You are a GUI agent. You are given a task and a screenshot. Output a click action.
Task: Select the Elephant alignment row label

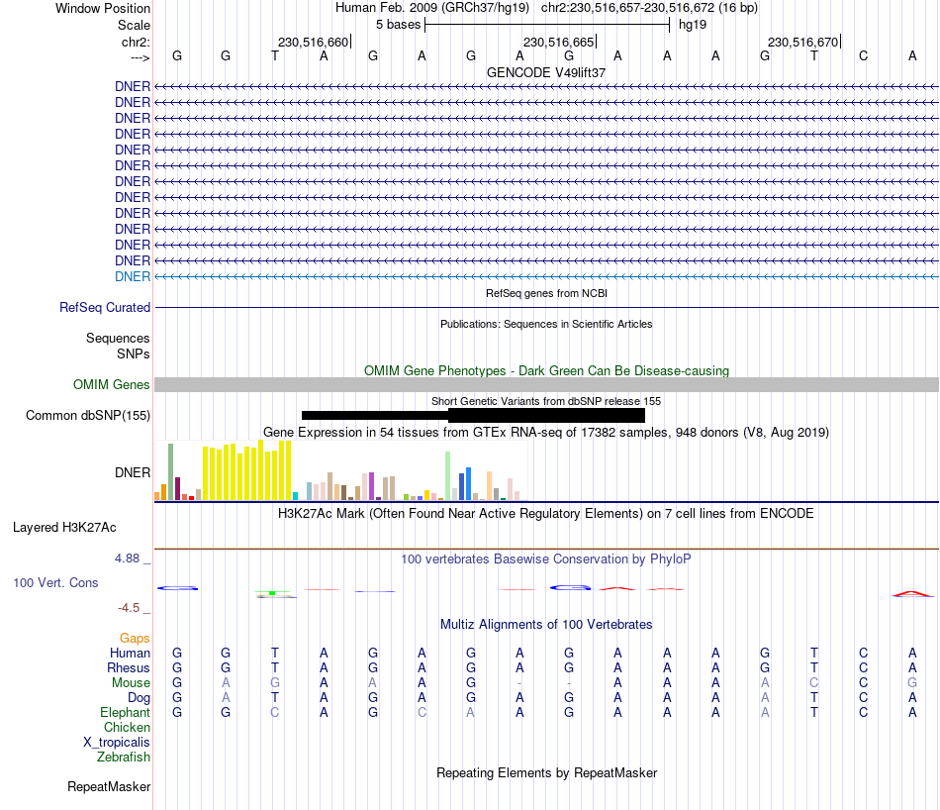(x=126, y=712)
